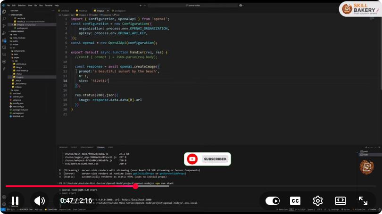Open the Terminal menu

(x=49, y=5)
